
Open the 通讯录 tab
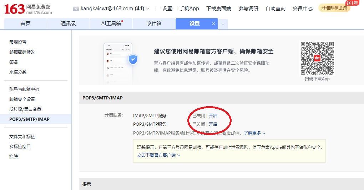(68, 24)
